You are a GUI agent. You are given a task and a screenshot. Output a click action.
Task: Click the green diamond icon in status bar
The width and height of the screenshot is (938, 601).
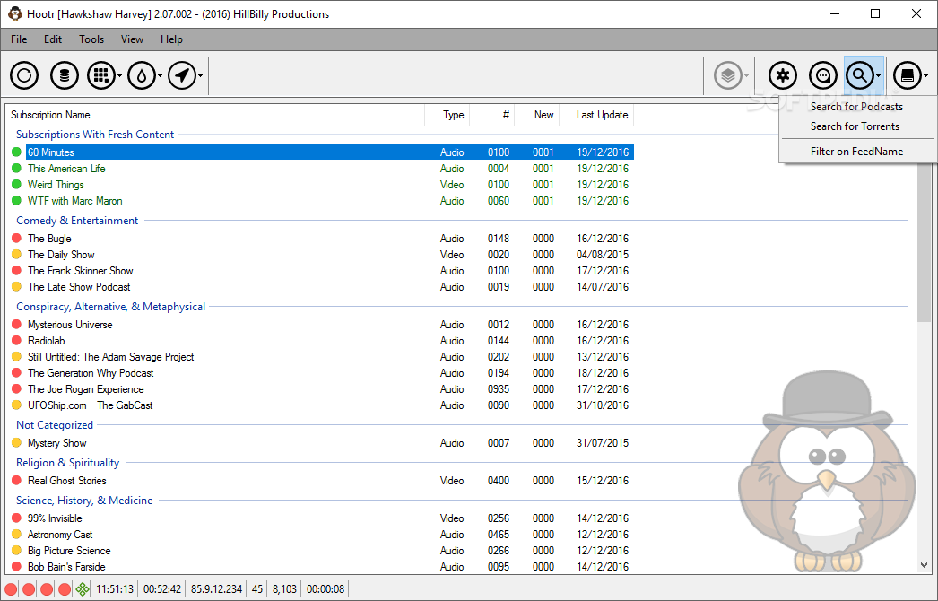[83, 589]
